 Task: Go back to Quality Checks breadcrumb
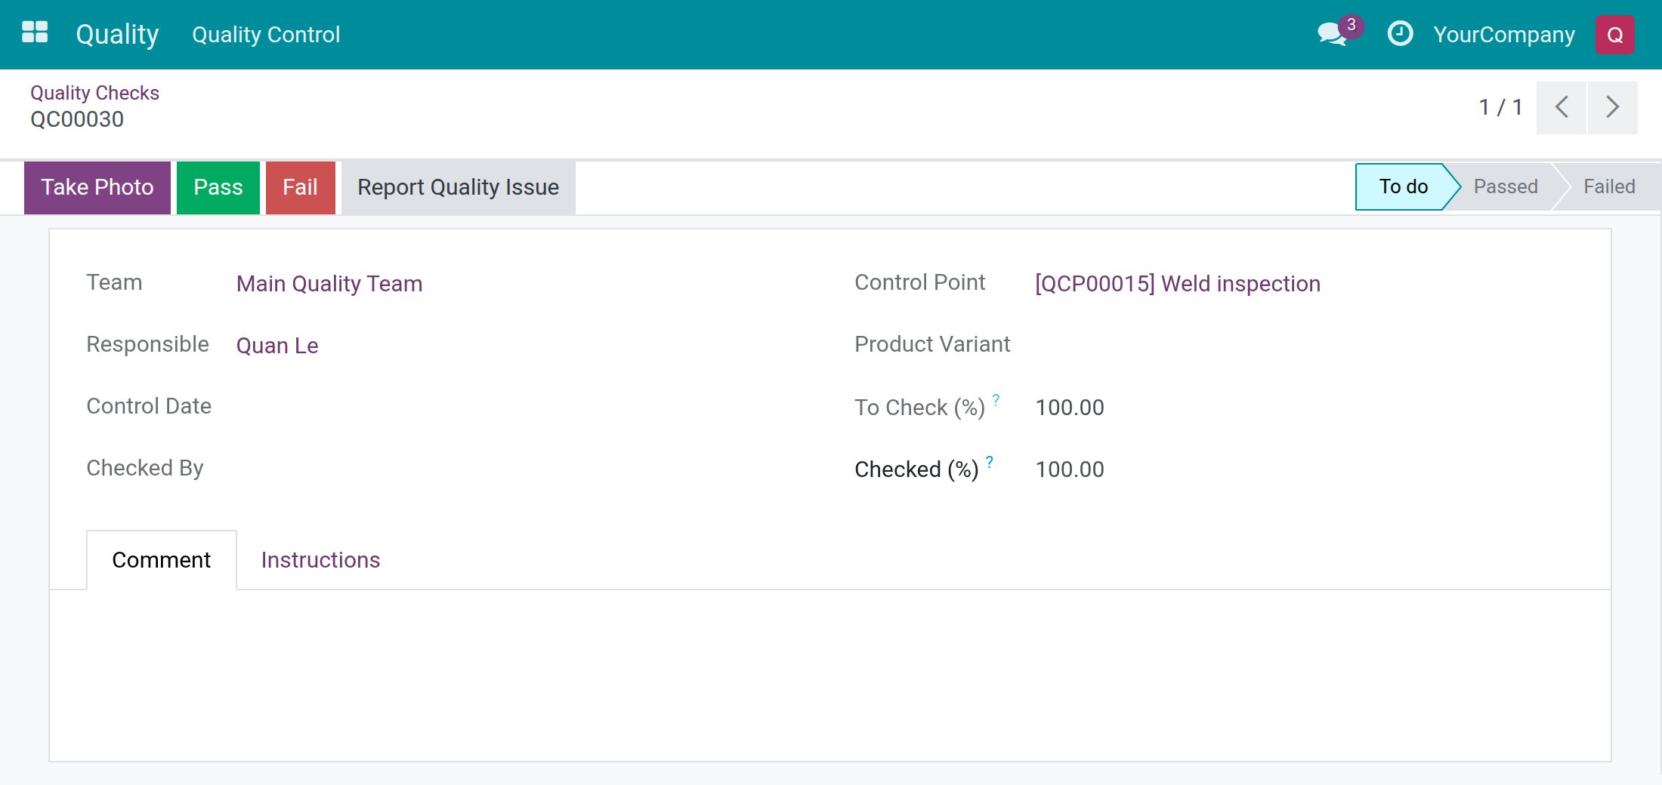(94, 93)
